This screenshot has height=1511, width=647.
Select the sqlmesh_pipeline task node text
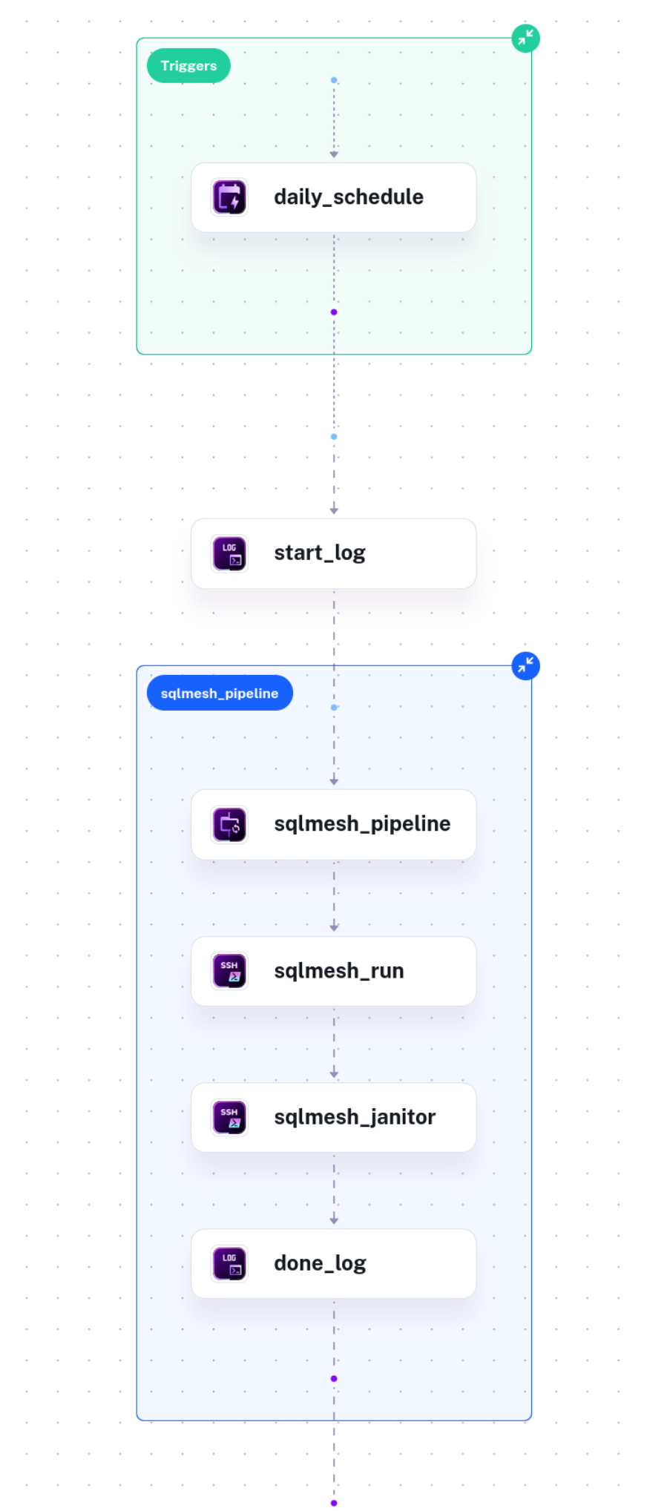tap(362, 823)
